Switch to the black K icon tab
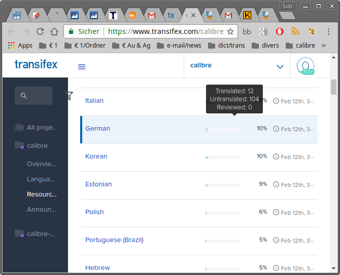Viewport: 340px width, 275px height. click(x=247, y=15)
